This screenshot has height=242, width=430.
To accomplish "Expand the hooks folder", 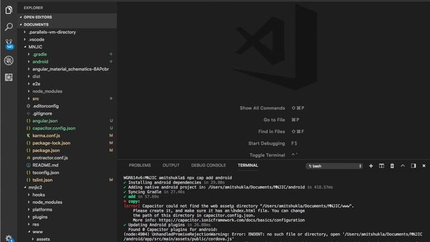I will tap(67, 195).
